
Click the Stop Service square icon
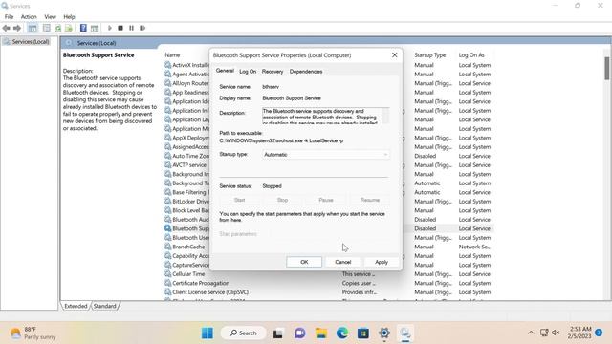[x=120, y=28]
